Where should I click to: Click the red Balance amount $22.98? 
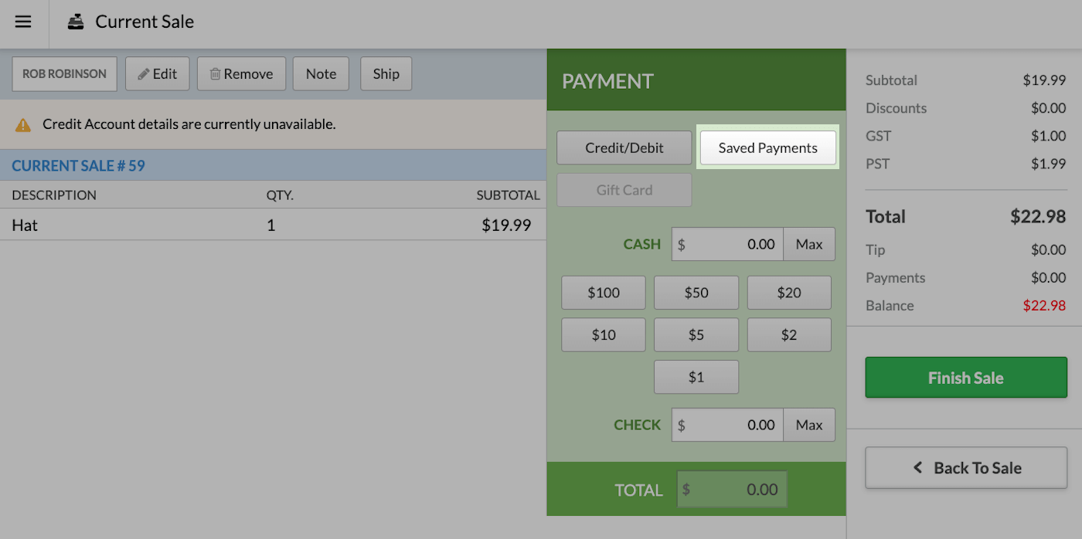[x=1044, y=305]
